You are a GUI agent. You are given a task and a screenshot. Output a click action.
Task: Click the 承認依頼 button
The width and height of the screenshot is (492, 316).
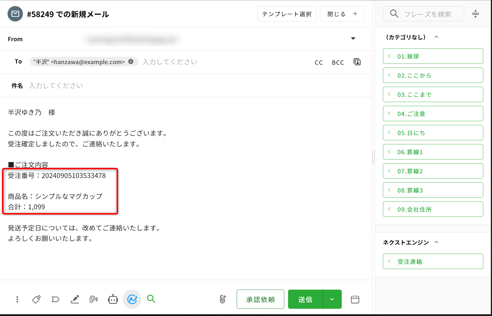260,299
